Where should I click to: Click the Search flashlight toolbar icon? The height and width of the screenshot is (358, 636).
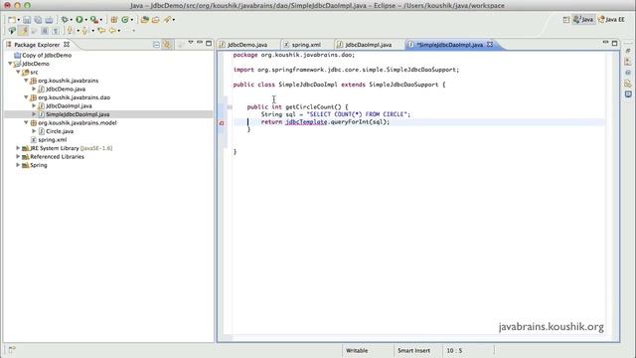(x=167, y=20)
